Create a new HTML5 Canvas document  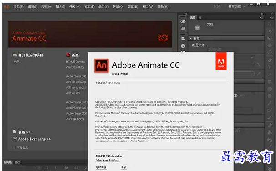(76, 62)
